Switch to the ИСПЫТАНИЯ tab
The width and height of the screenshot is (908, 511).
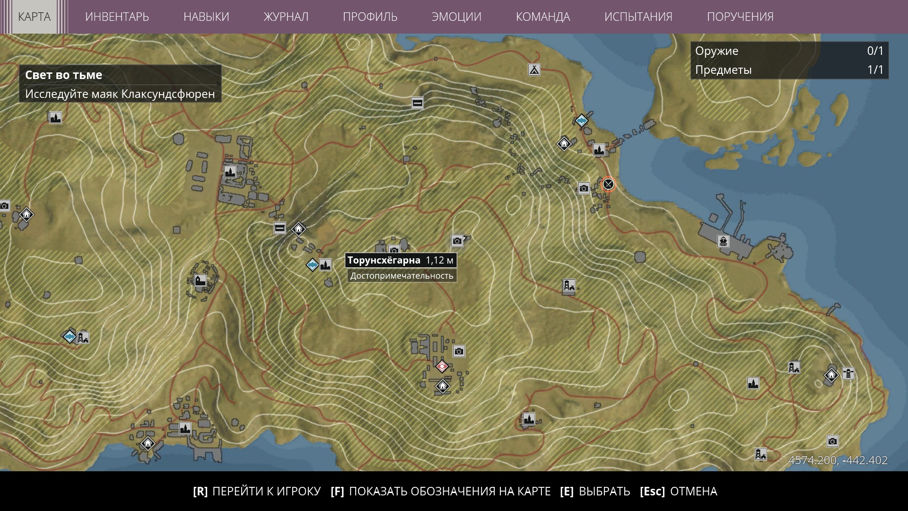coord(638,17)
